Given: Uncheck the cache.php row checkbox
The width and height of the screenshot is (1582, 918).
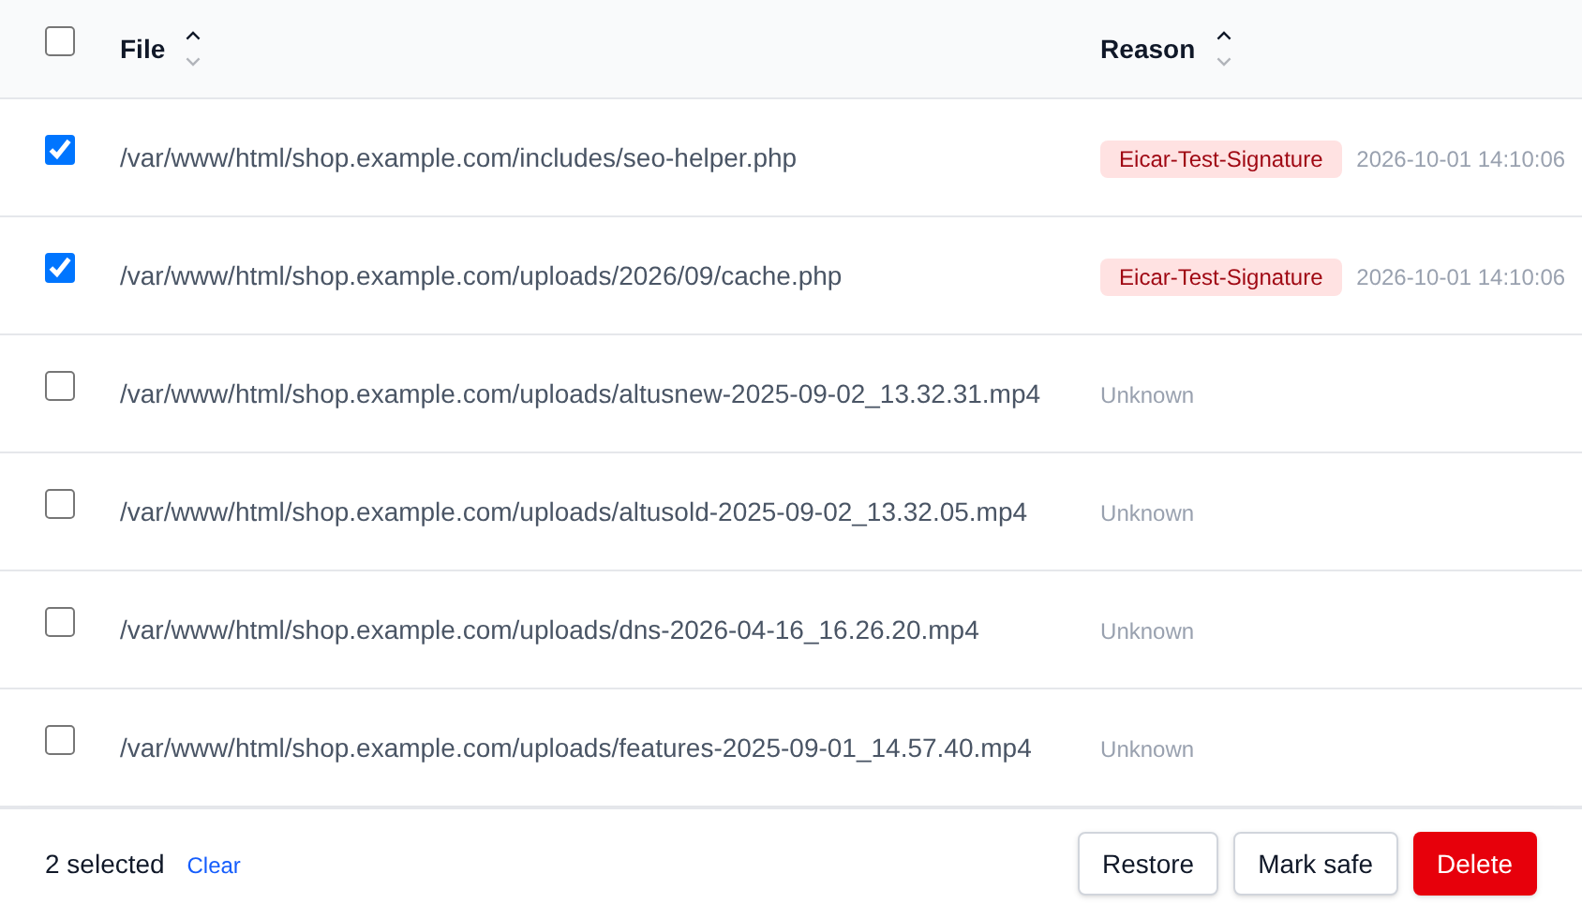Looking at the screenshot, I should [x=60, y=268].
